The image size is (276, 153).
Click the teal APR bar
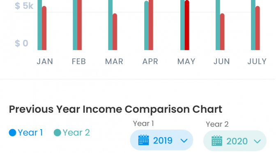point(147,25)
